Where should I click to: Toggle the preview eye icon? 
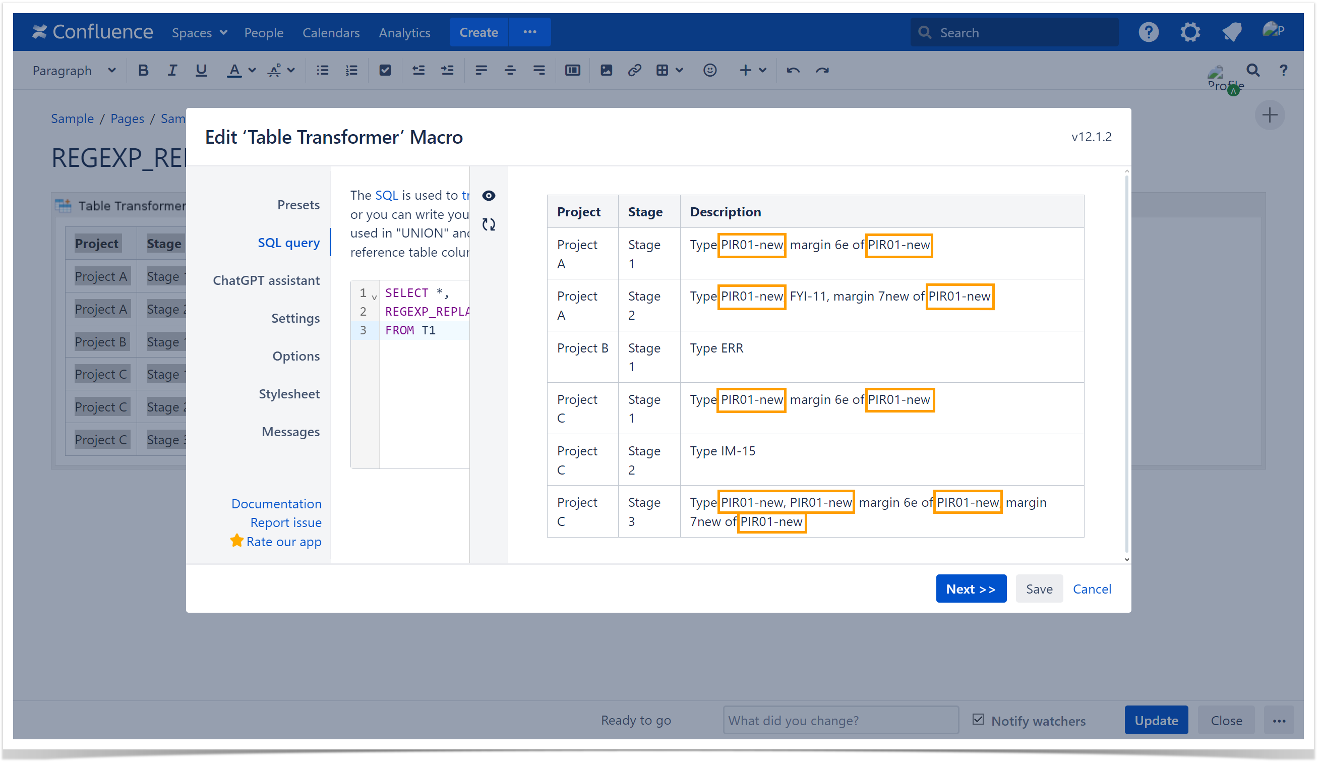pos(489,196)
